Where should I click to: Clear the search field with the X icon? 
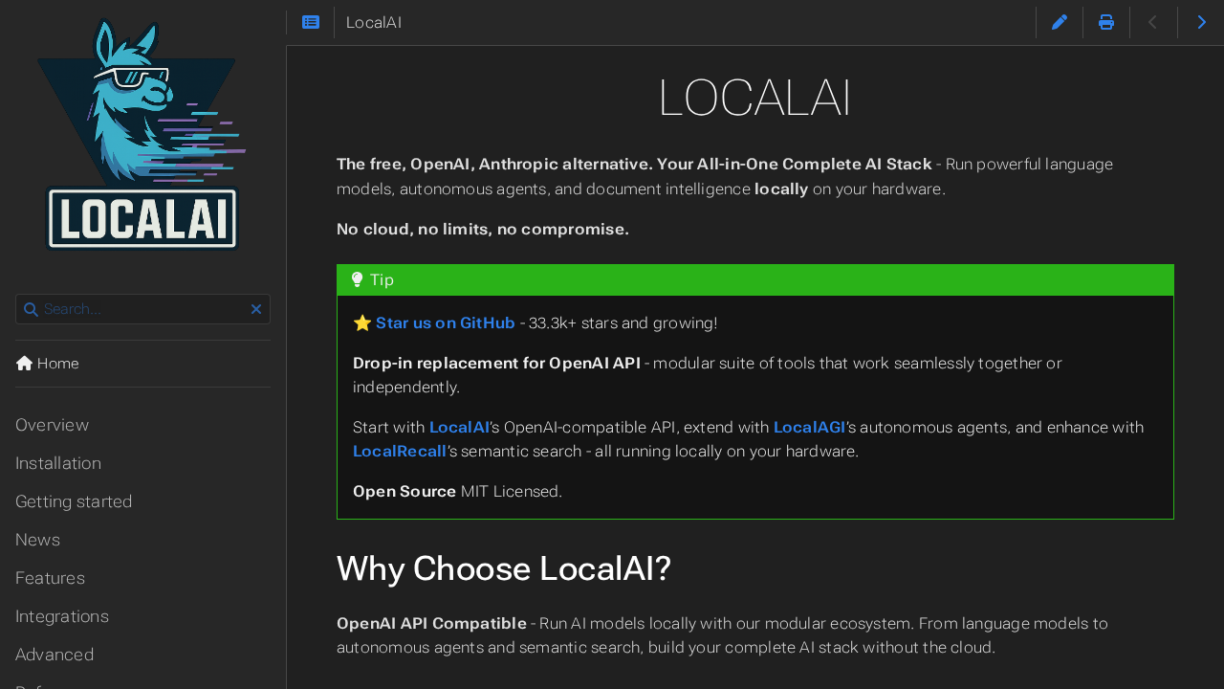click(255, 309)
